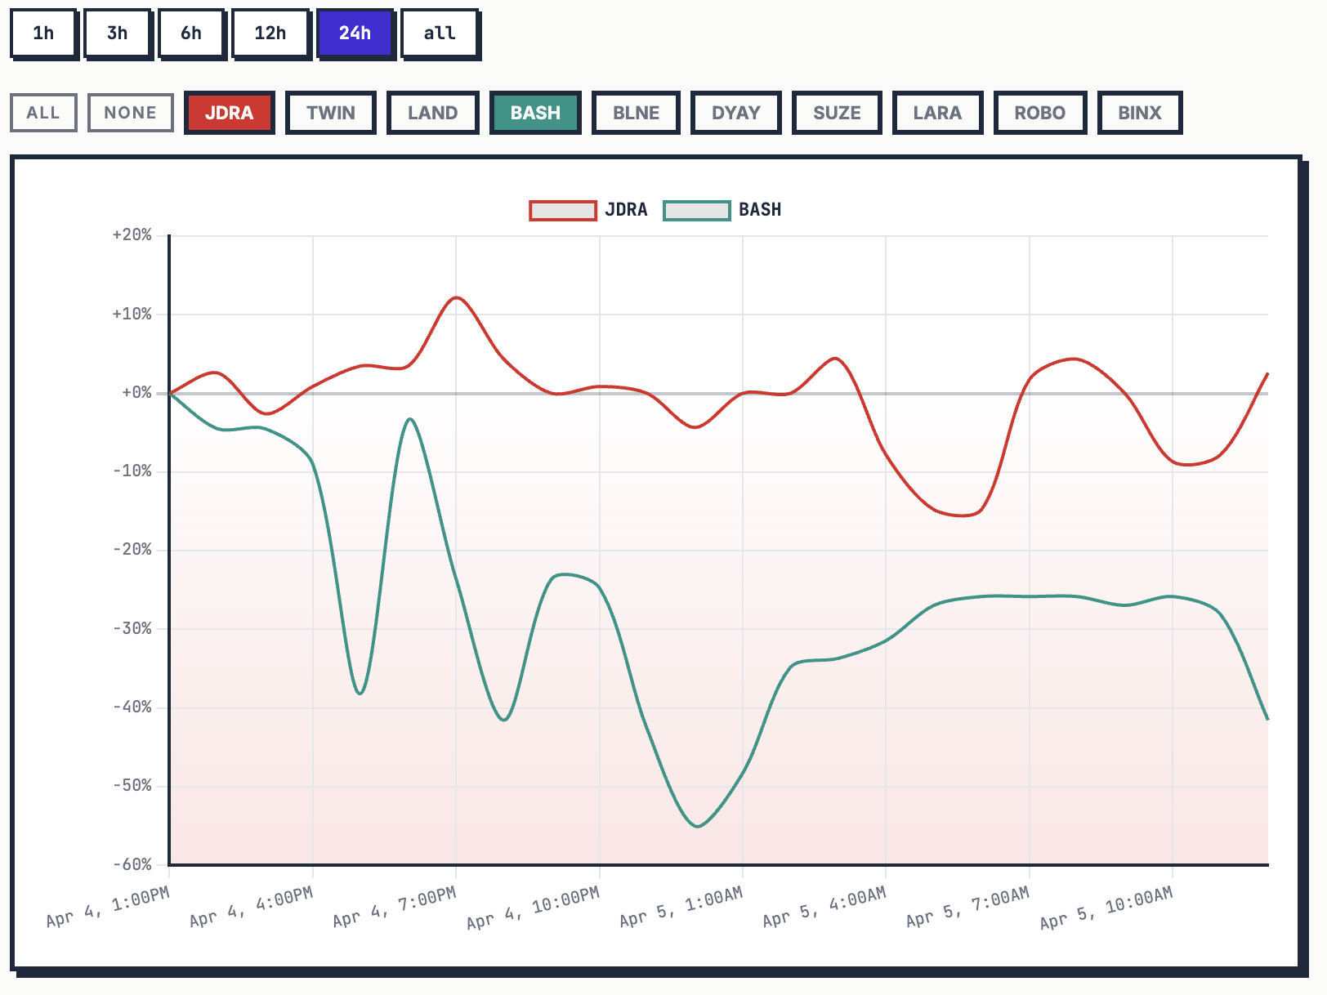Image resolution: width=1327 pixels, height=995 pixels.
Task: Enable the BLNE series
Action: pyautogui.click(x=636, y=113)
